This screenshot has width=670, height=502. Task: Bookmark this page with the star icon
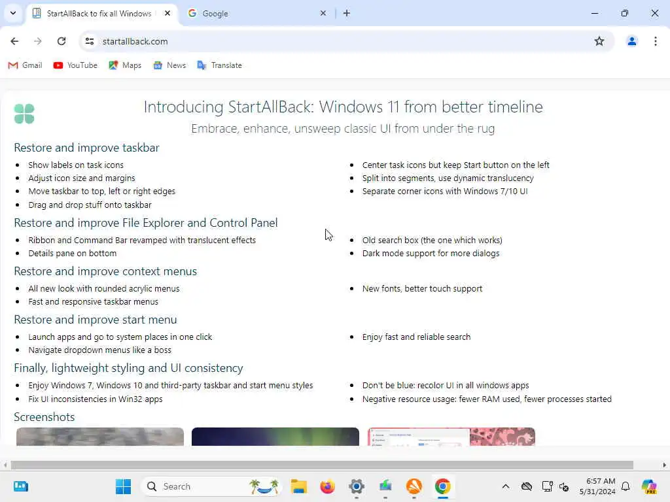click(x=599, y=41)
